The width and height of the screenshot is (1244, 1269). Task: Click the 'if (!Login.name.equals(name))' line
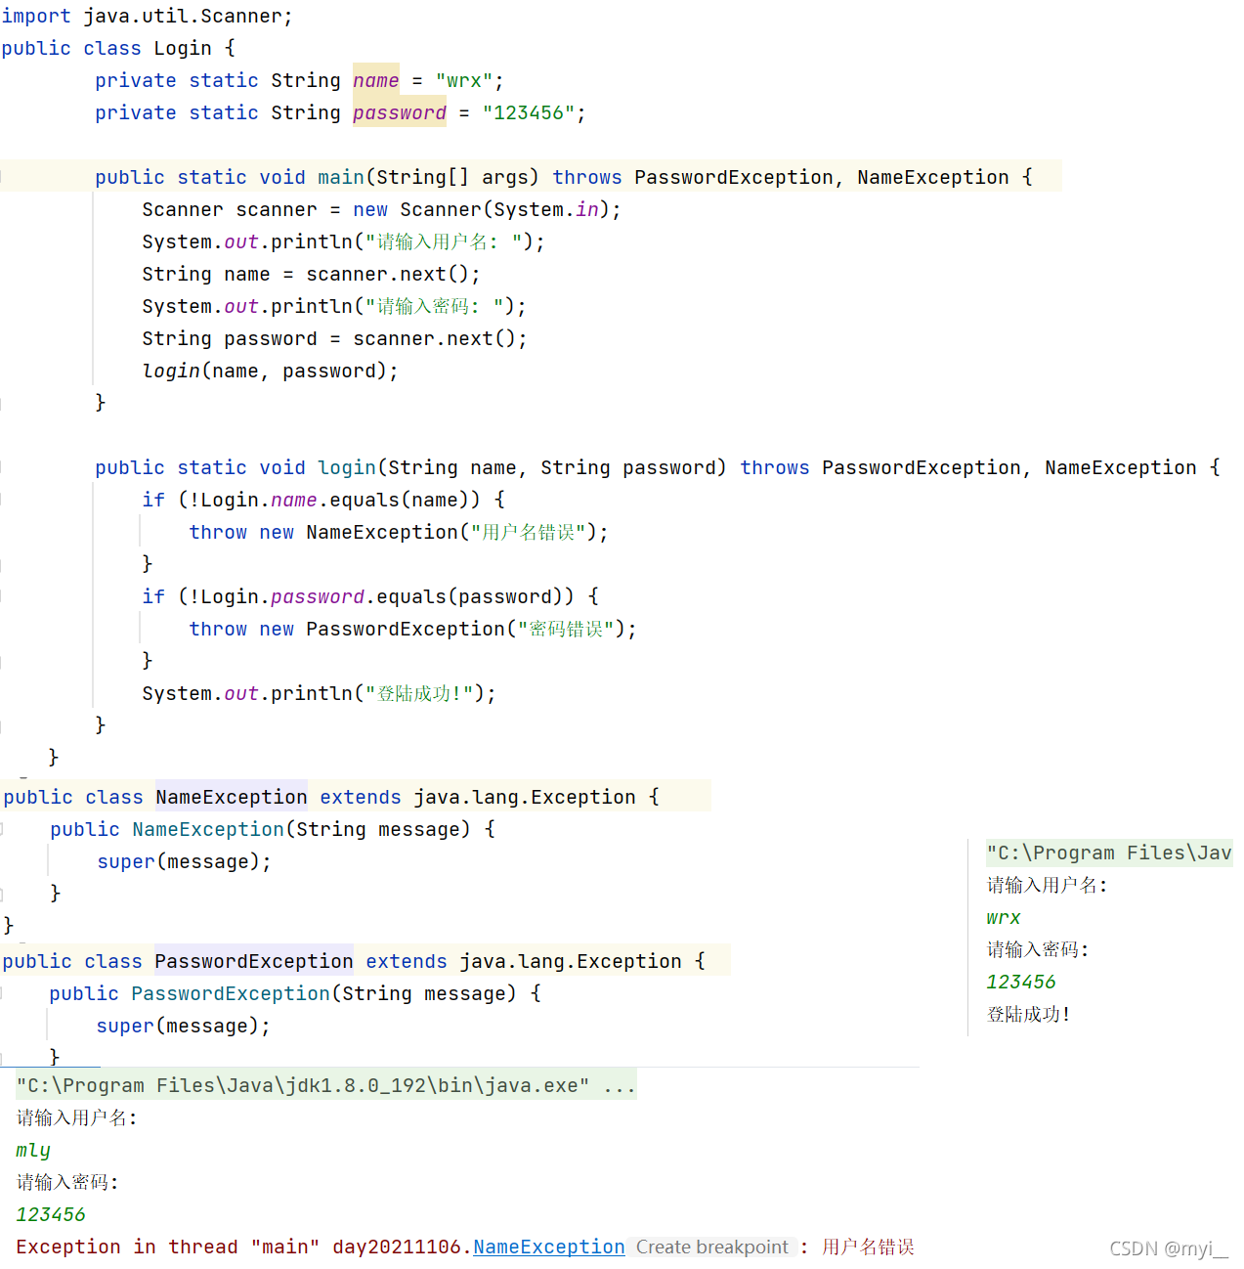(323, 500)
